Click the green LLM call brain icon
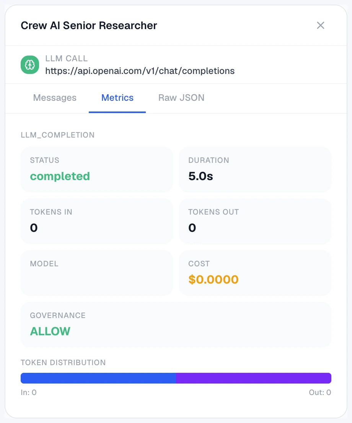 pos(30,65)
